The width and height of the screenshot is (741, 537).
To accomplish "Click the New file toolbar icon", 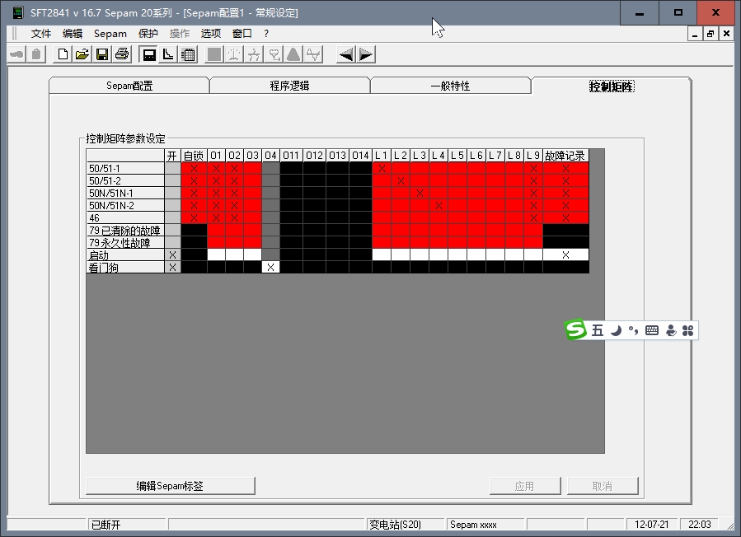I will tap(63, 55).
